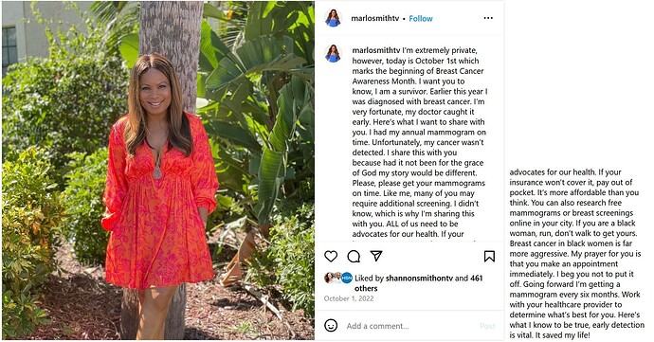Click the HSN avatar among likers
654x342 pixels.
(347, 278)
